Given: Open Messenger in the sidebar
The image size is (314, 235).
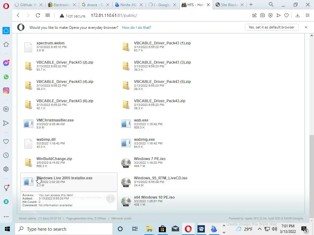Looking at the screenshot, I should 6,63.
